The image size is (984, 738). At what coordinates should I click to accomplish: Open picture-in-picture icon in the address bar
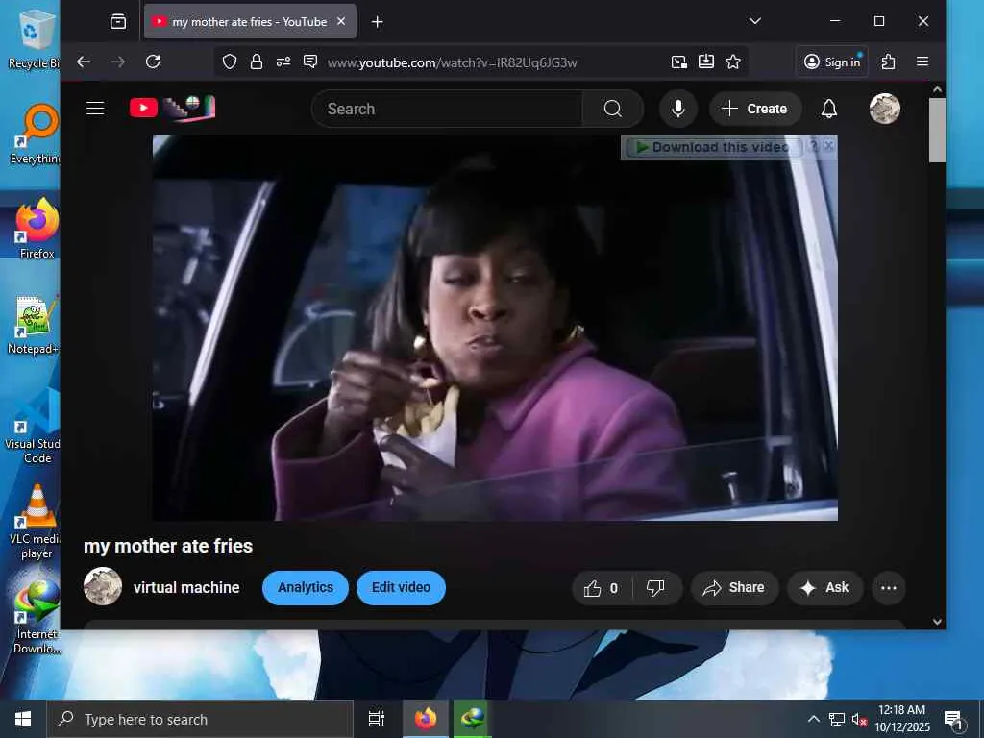pyautogui.click(x=679, y=61)
